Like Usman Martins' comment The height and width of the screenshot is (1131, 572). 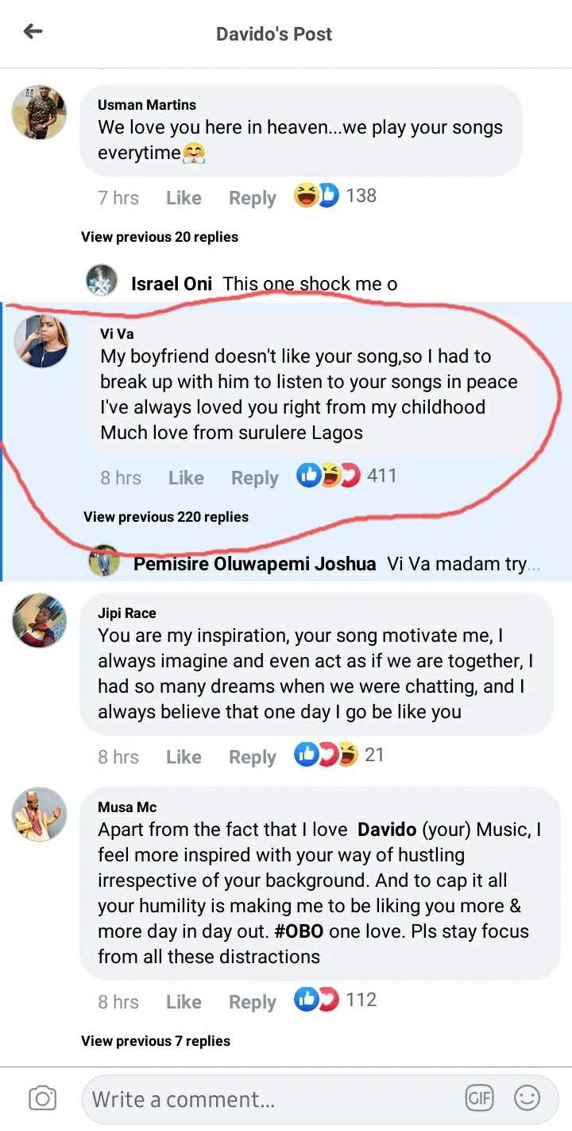point(184,198)
